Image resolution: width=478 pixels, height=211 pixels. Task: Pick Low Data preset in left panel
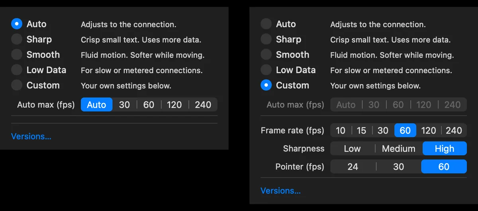17,70
